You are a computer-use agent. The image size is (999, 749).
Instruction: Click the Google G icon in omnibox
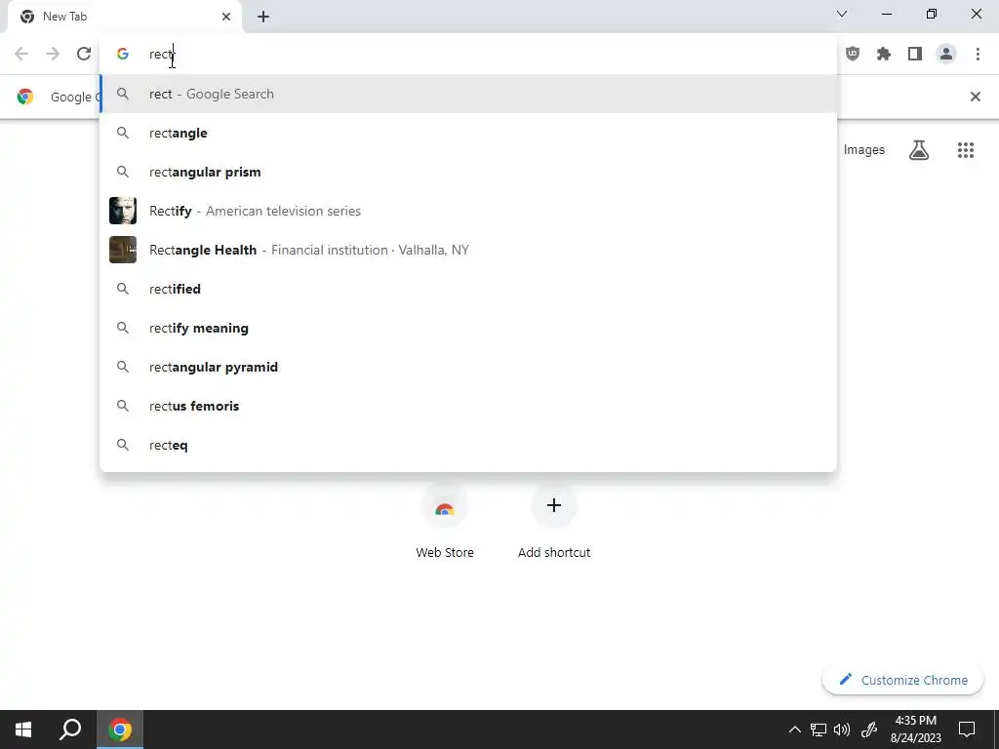click(x=123, y=55)
